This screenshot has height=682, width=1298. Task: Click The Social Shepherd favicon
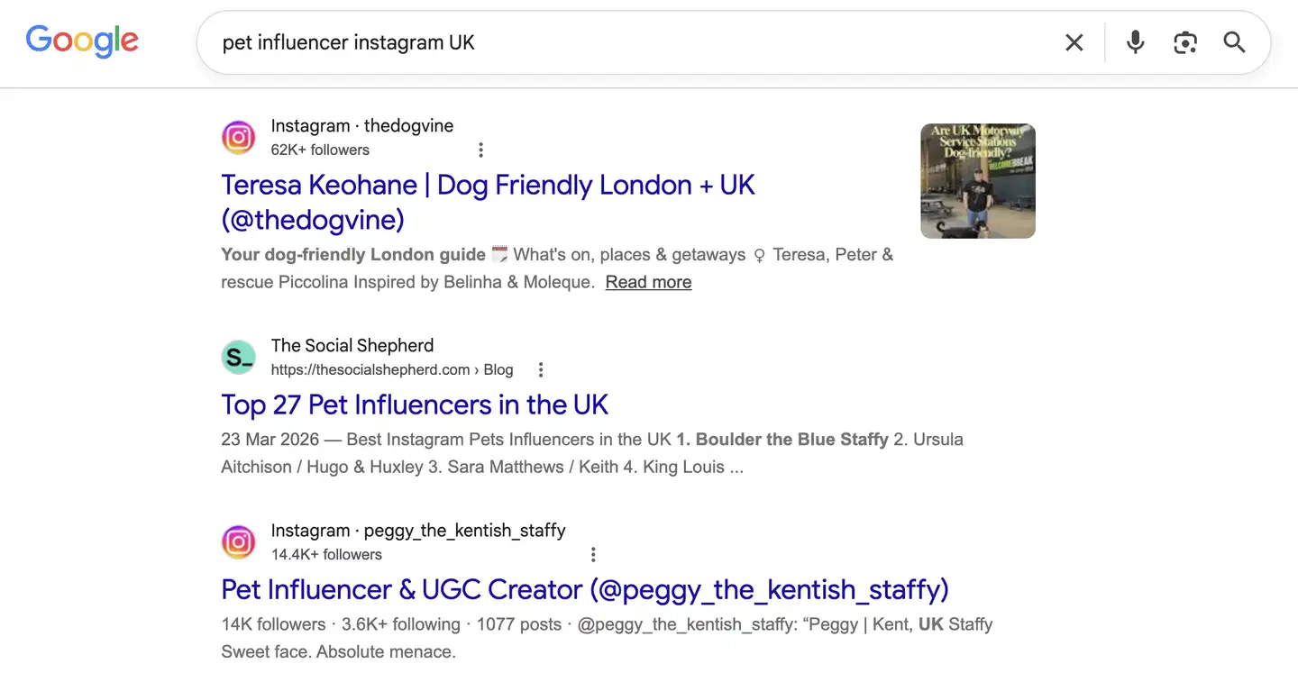coord(239,357)
